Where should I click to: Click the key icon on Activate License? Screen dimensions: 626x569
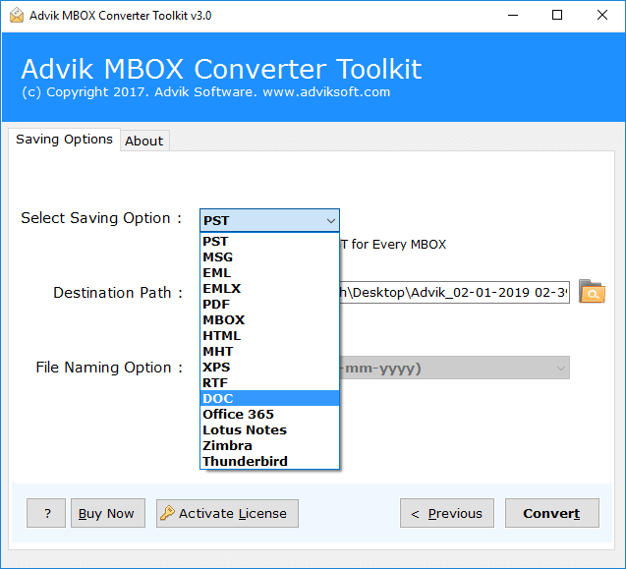pos(167,513)
